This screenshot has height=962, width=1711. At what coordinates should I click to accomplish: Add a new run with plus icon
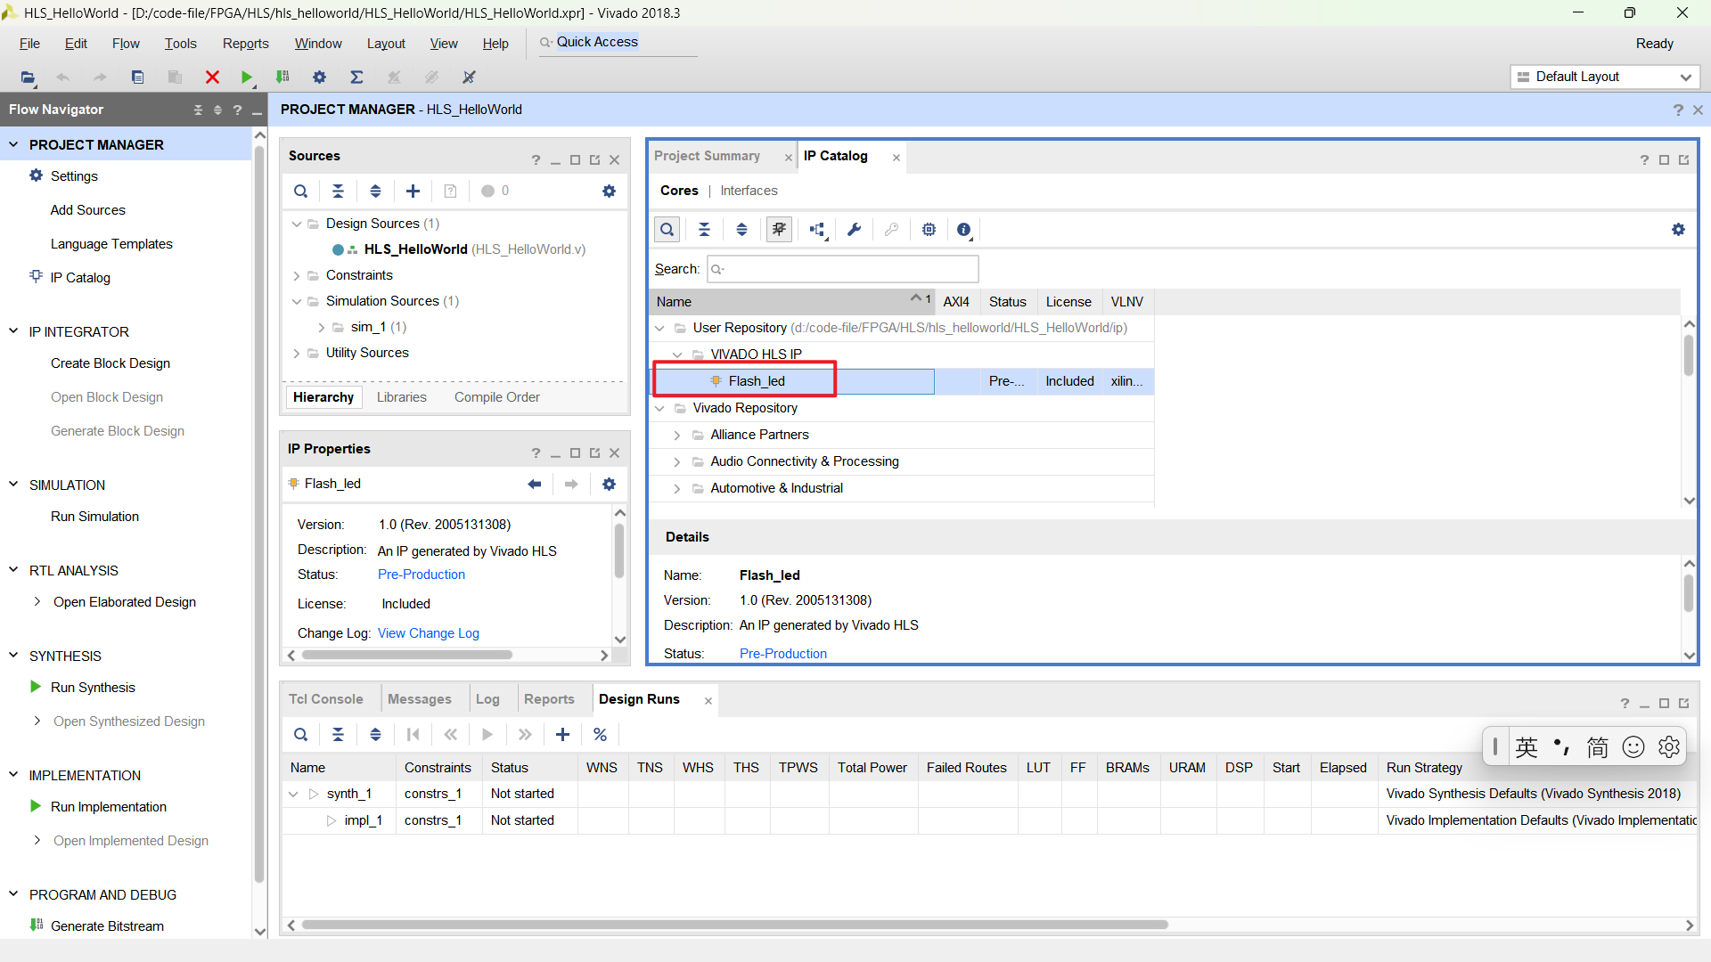point(562,735)
